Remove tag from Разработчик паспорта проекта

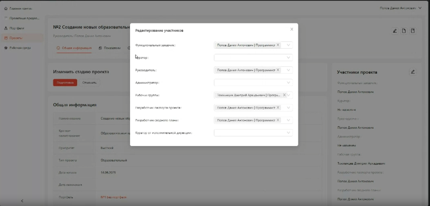pos(278,108)
